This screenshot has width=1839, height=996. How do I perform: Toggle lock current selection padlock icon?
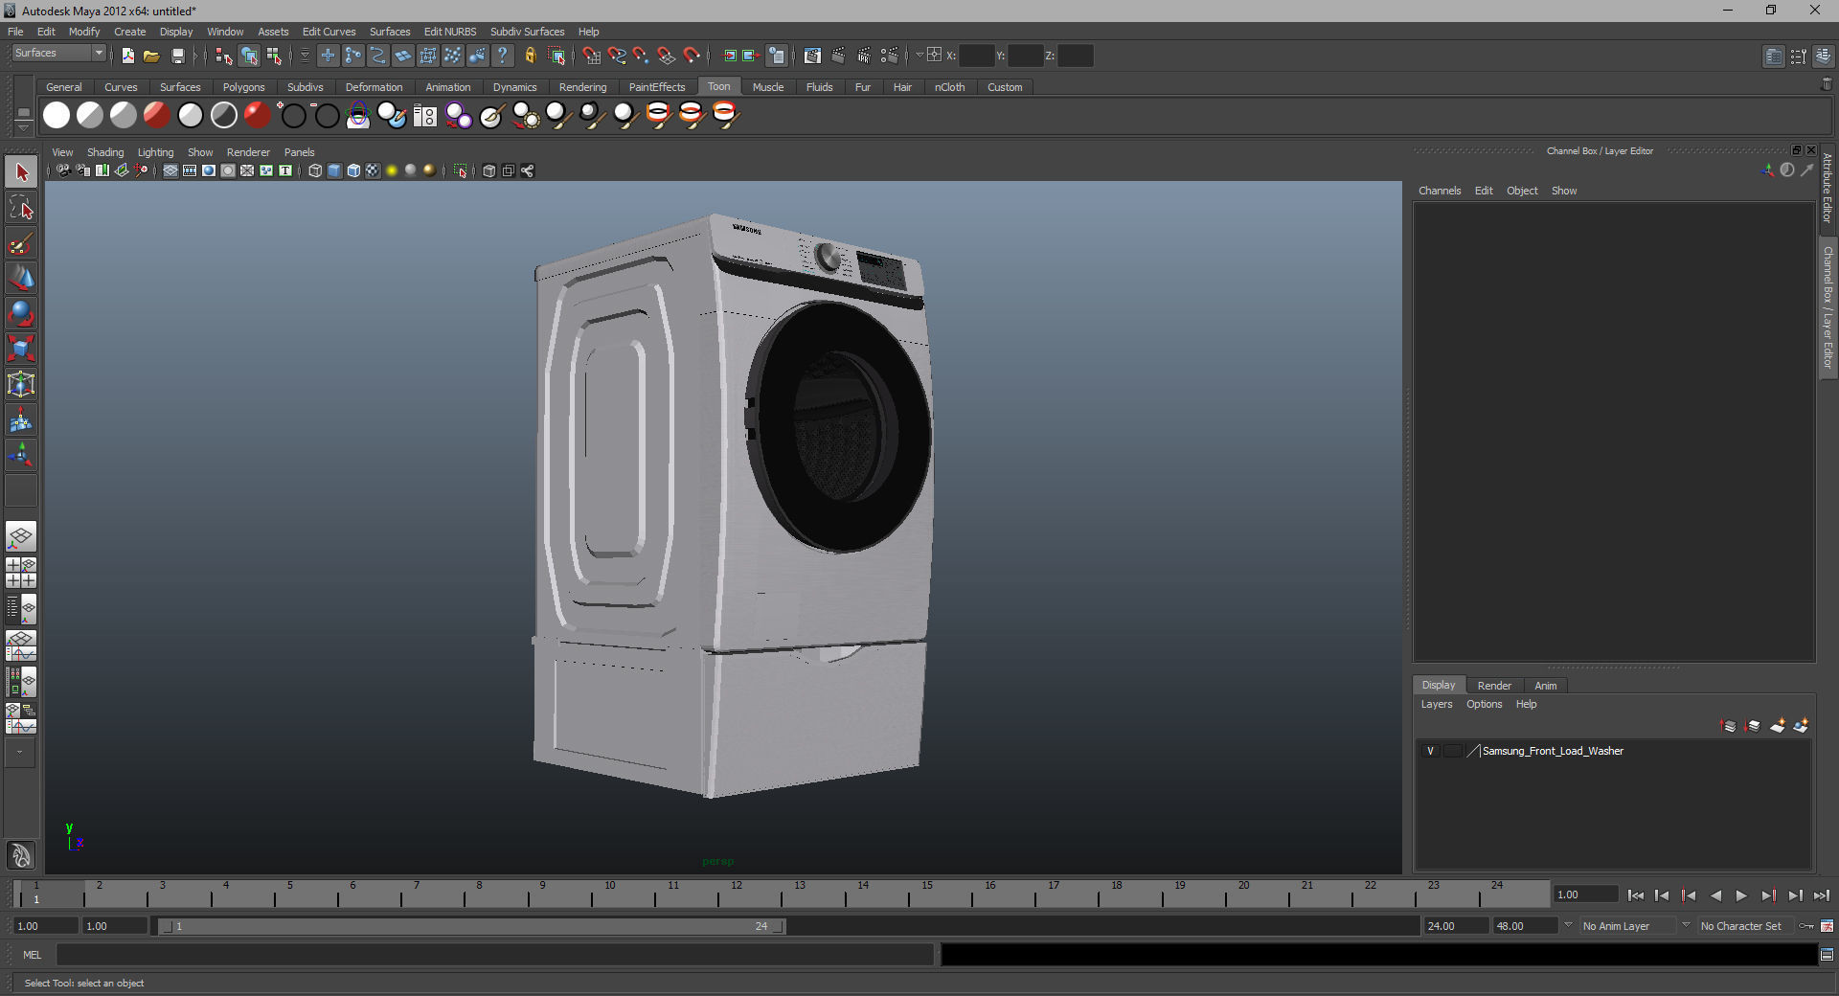point(530,56)
